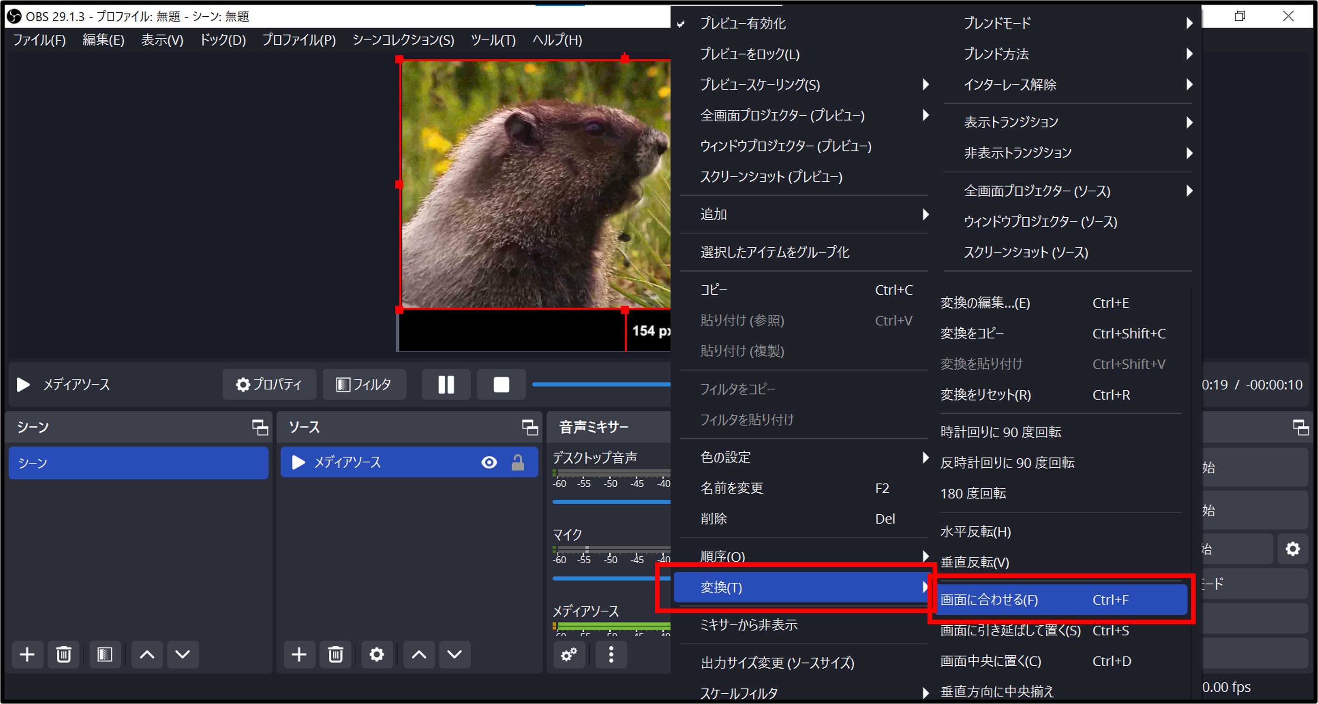Open the ツール(T) menu
1318x704 pixels.
point(493,40)
